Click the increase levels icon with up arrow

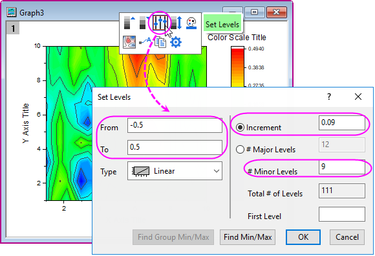click(129, 23)
